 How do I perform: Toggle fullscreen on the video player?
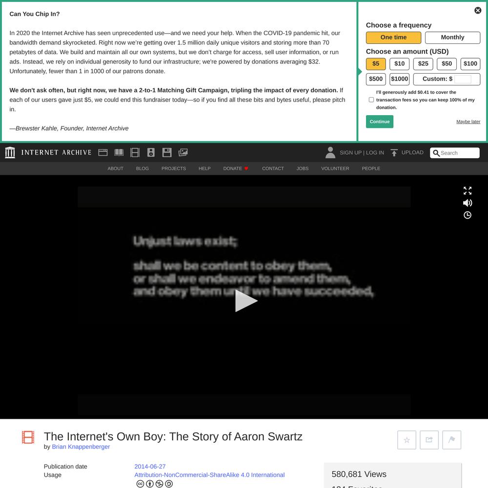click(468, 190)
